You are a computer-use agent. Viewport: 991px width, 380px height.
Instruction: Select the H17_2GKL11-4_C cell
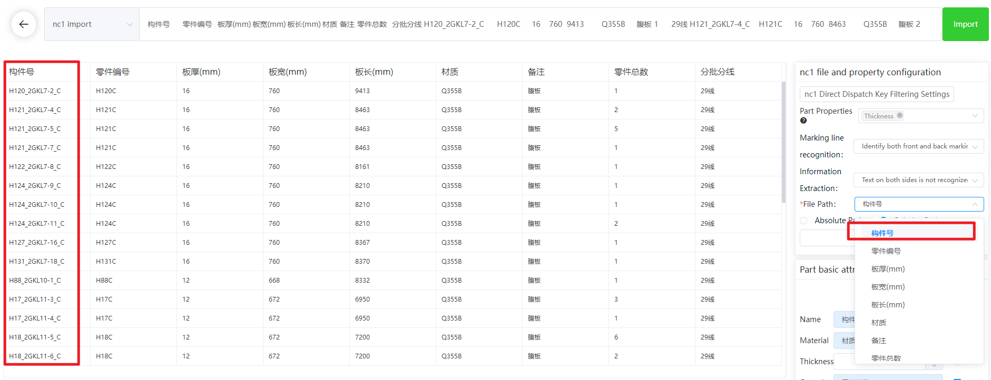pyautogui.click(x=47, y=318)
